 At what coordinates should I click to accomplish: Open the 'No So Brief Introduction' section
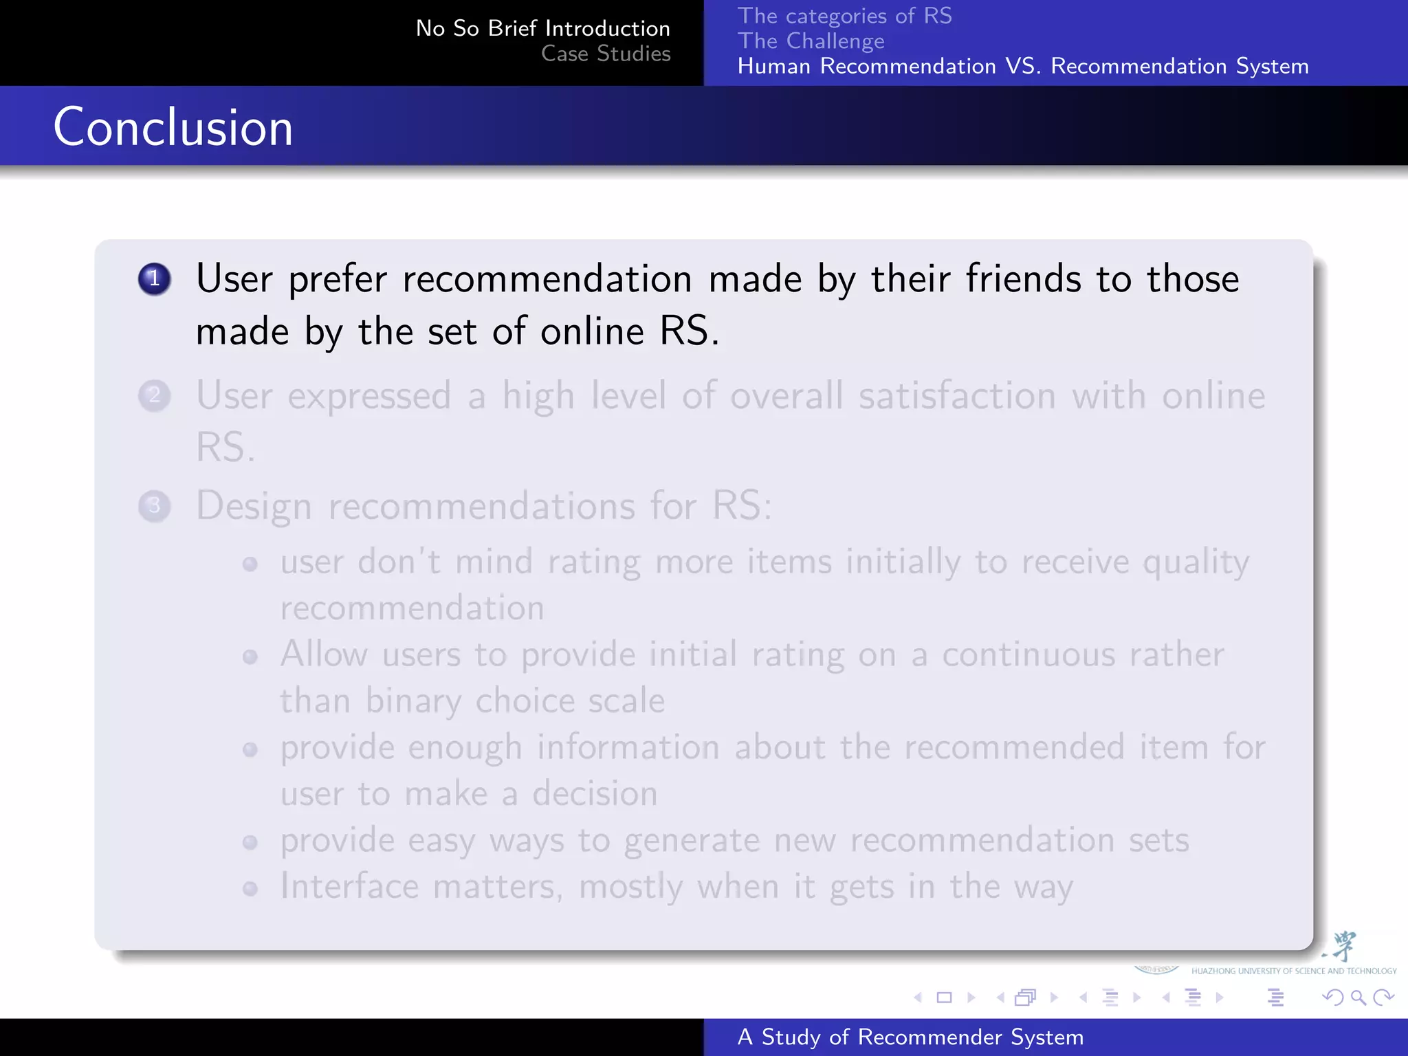[543, 28]
